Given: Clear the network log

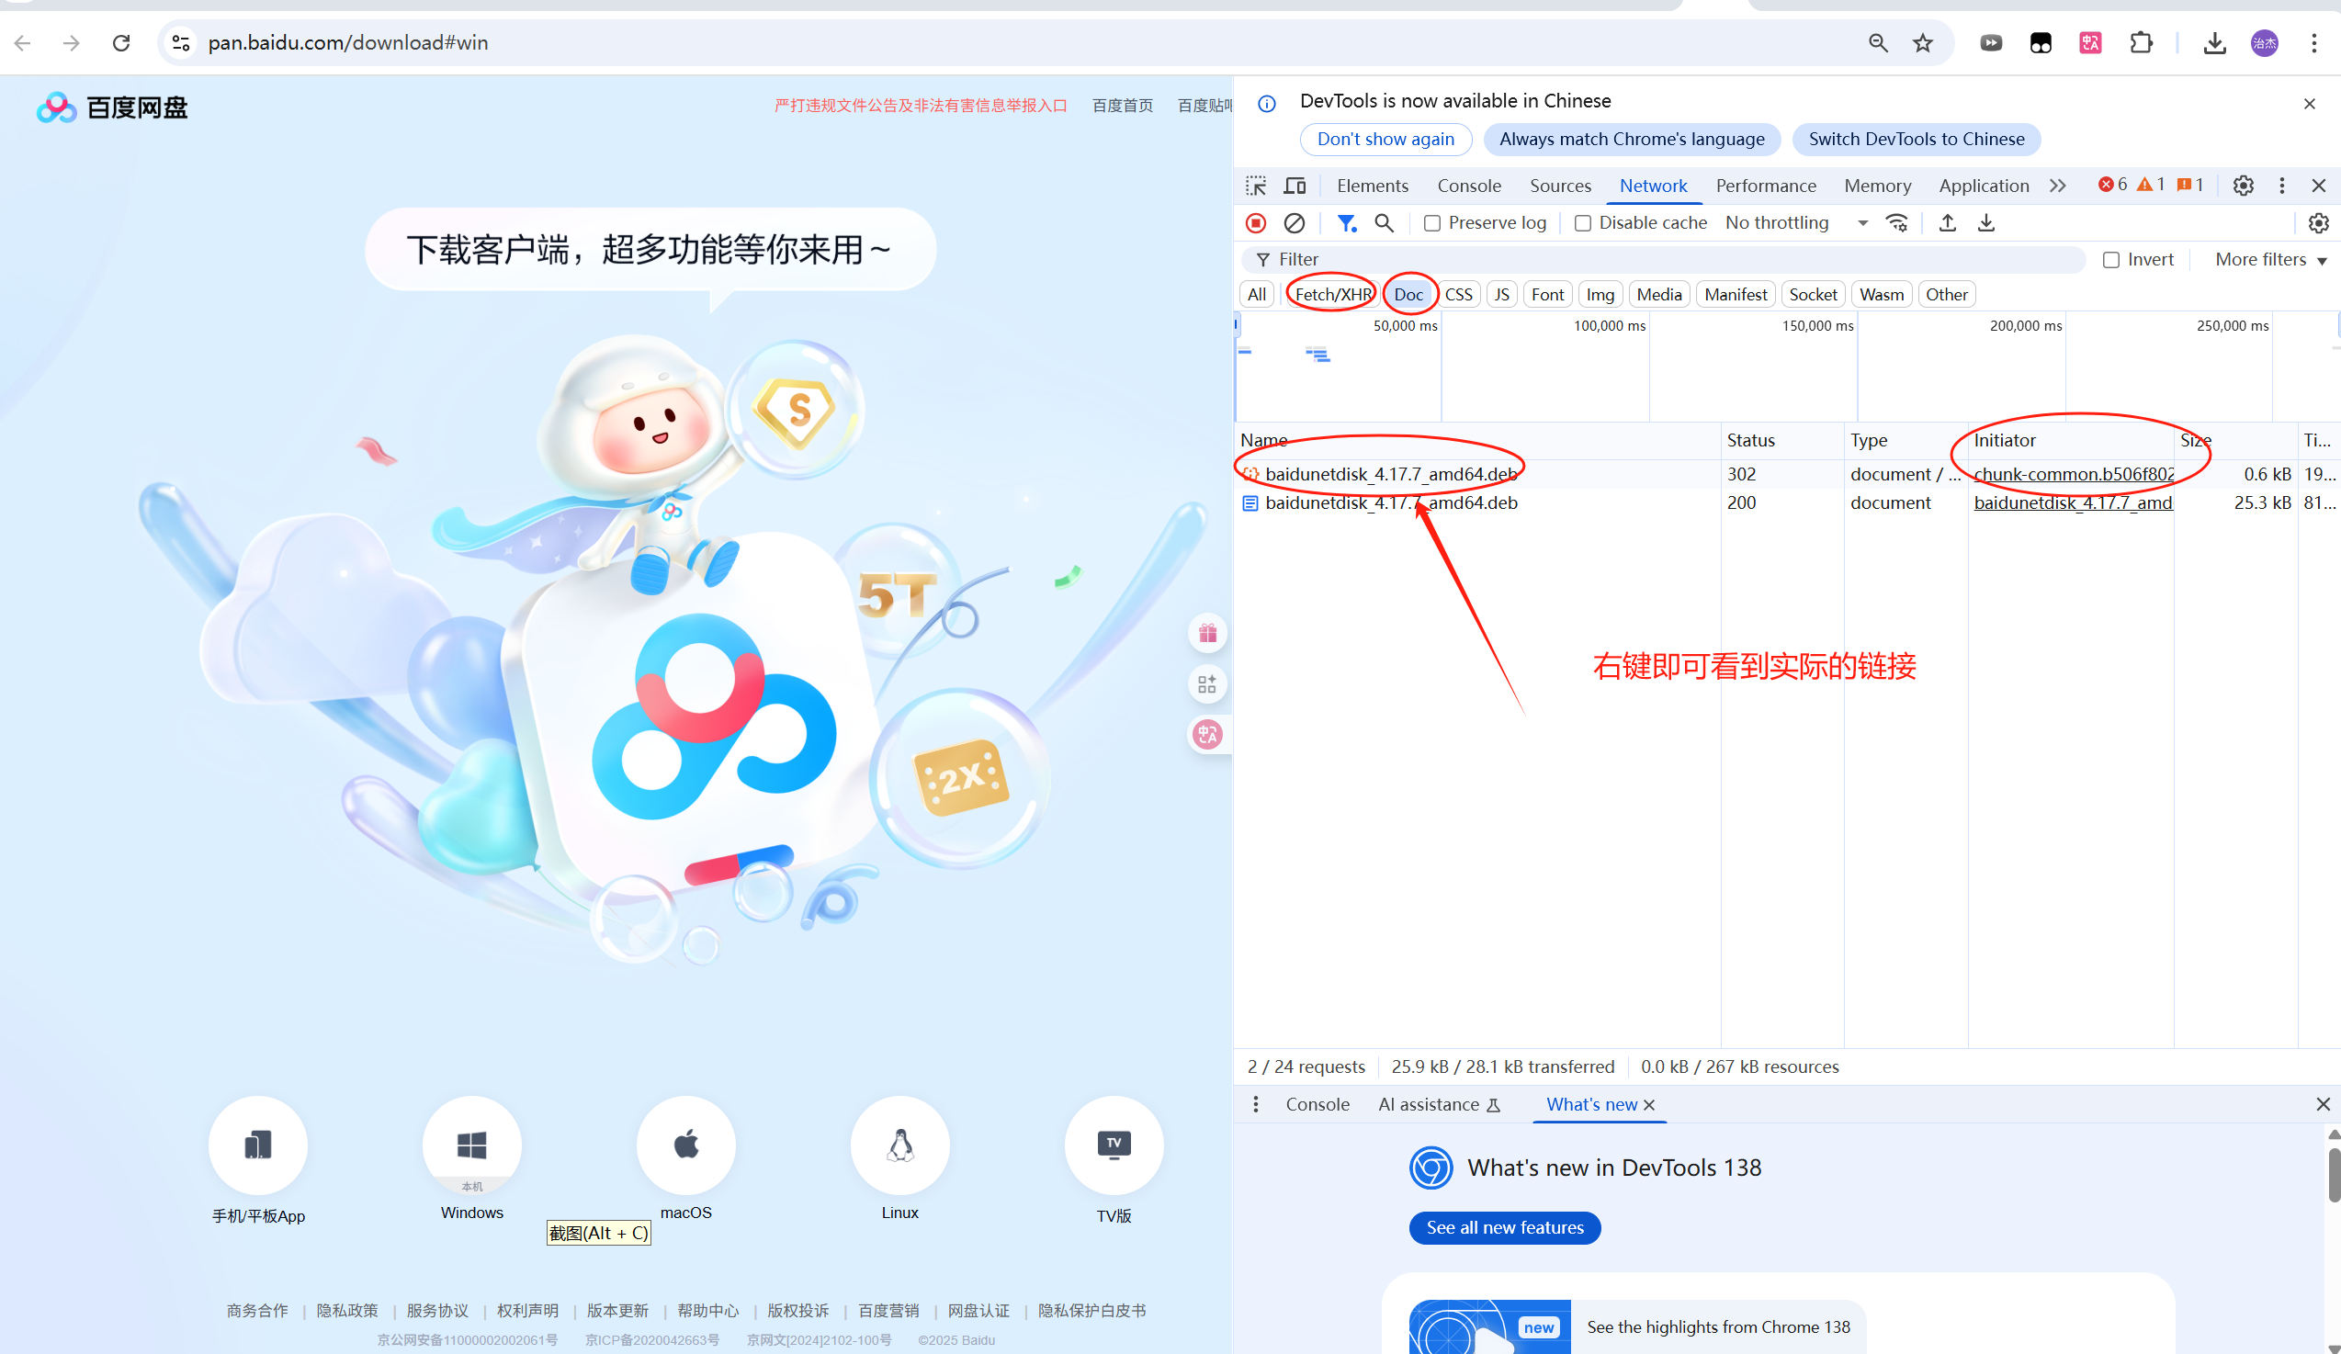Looking at the screenshot, I should (1294, 223).
